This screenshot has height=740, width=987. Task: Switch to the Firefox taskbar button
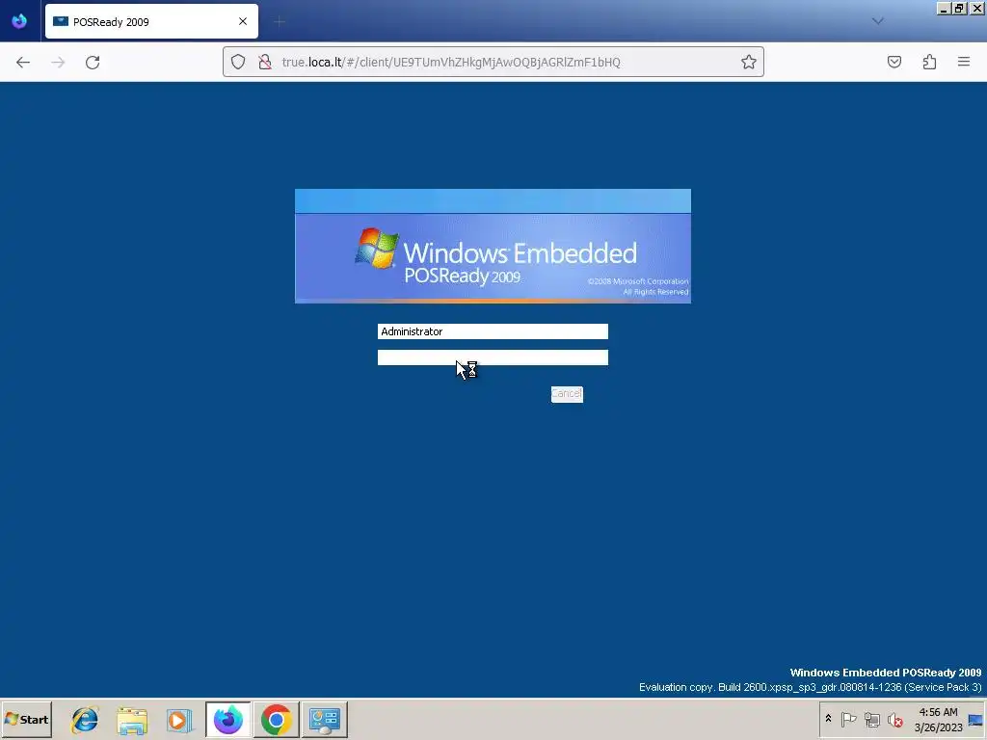tap(227, 719)
